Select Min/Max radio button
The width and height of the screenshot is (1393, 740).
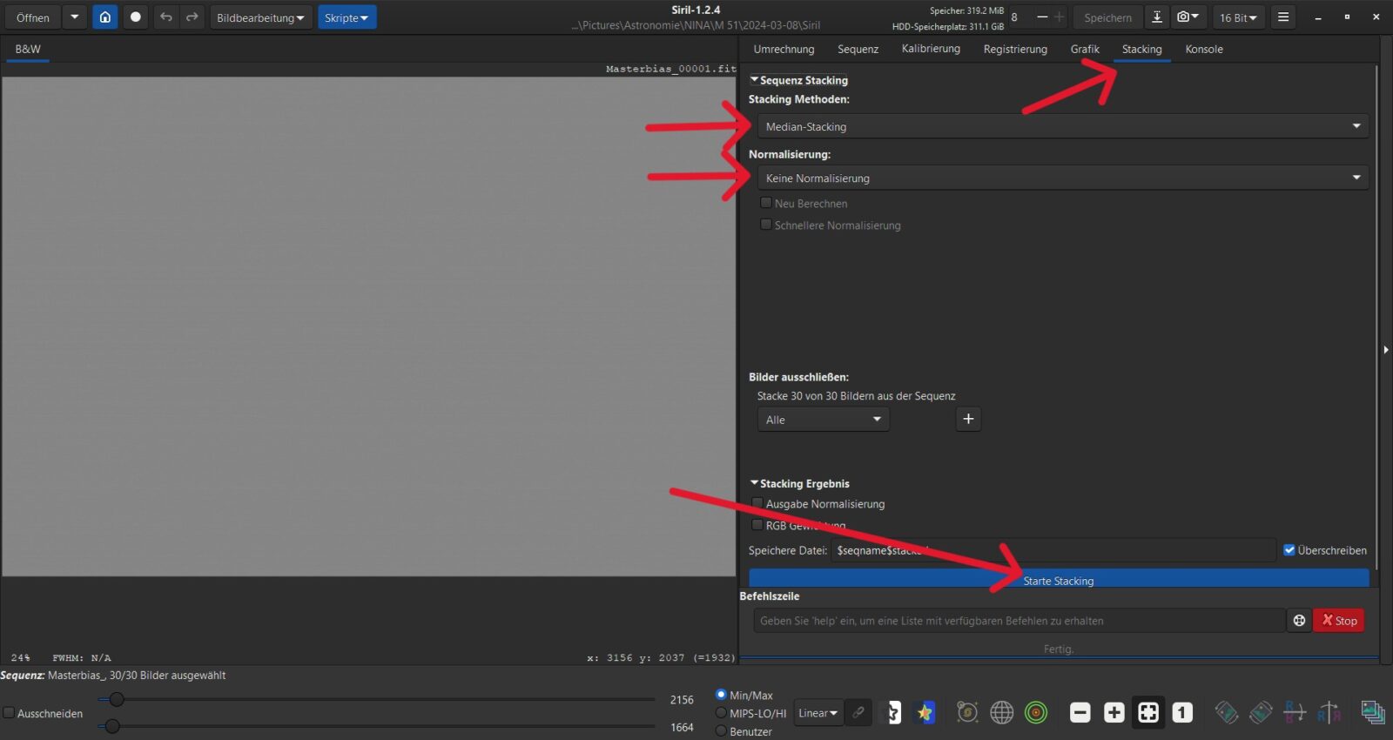coord(721,695)
